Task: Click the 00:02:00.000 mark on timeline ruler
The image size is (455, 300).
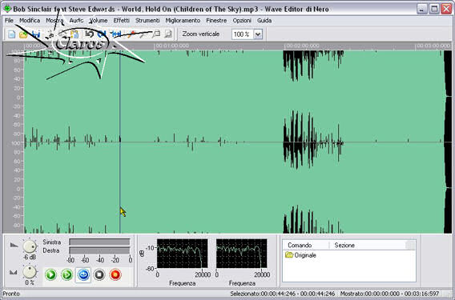Action: [x=302, y=46]
